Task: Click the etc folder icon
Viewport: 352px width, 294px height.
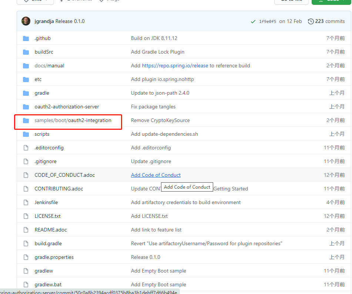Action: pos(26,80)
